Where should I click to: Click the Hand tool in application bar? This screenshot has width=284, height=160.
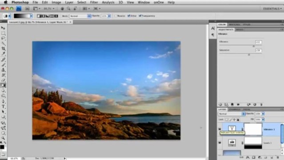(62, 8)
